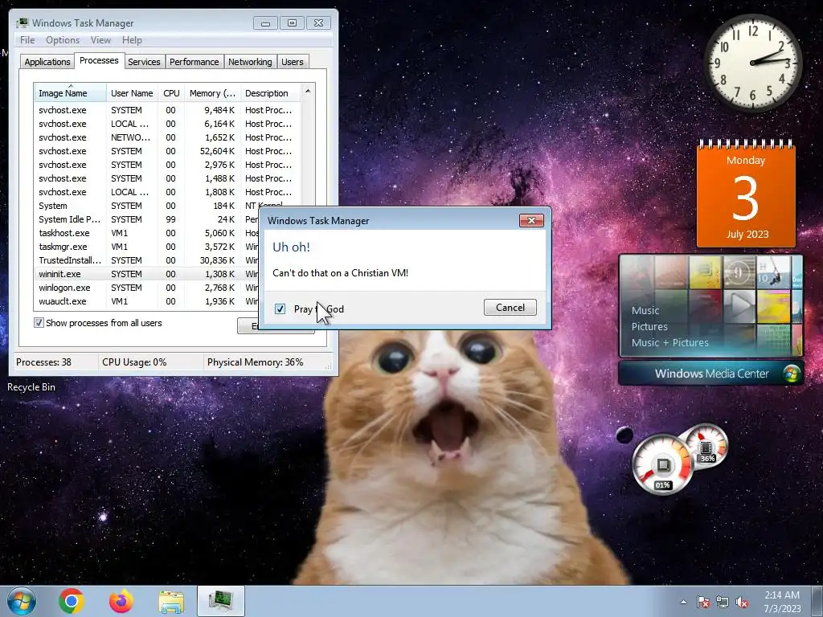Click Cancel in the Uh oh dialog
Screen dimensions: 823x617
pos(510,308)
